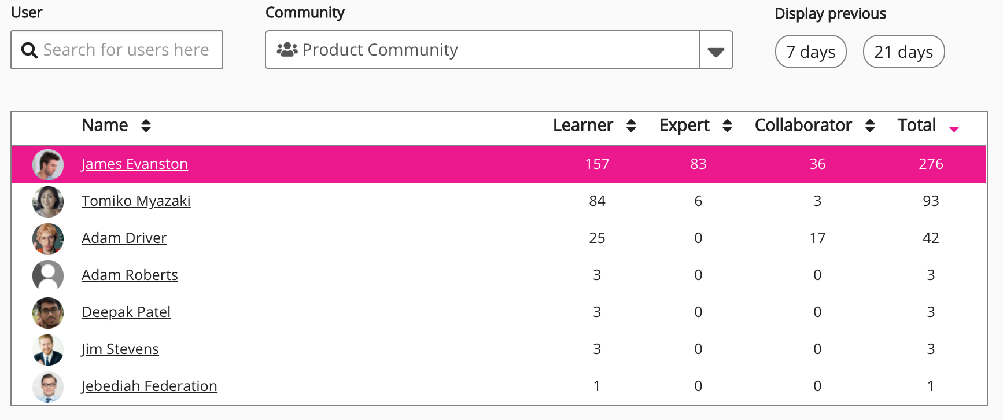1003x420 pixels.
Task: Sort by Learner column arrows
Action: pos(631,126)
